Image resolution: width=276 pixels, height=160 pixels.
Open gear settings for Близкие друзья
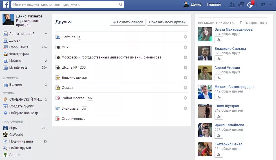coord(185,78)
